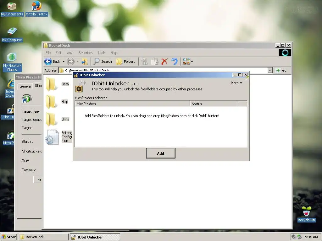Click the system tray clock
Viewport: 322px width, 241px height.
[311, 237]
